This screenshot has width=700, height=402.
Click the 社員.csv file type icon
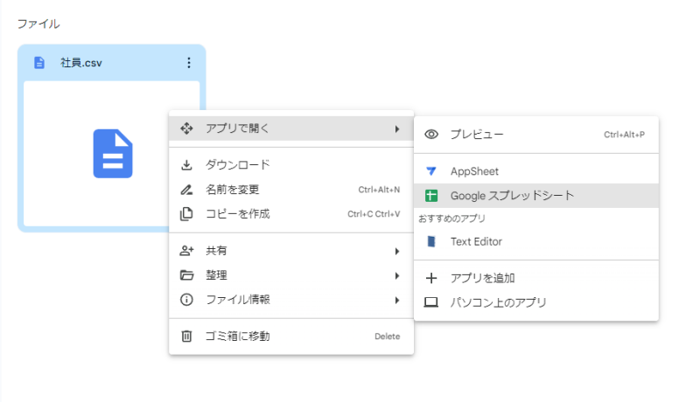[x=39, y=63]
